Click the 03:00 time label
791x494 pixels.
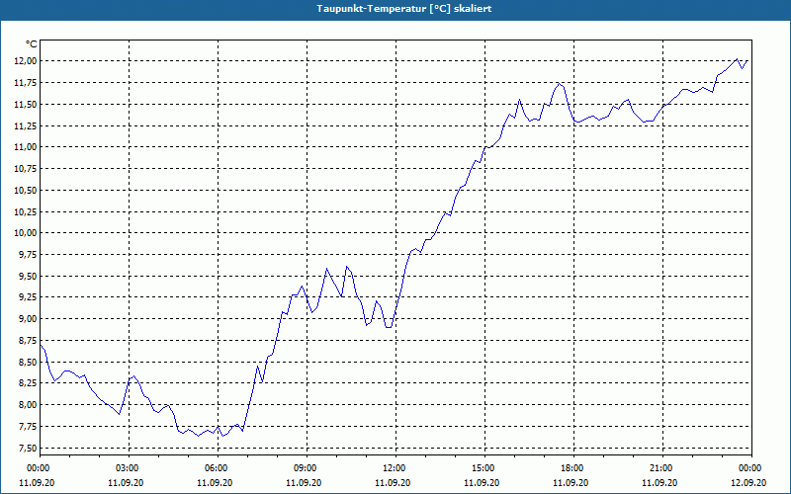coord(129,468)
